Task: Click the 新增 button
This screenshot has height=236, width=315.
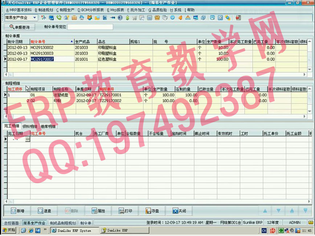Action: 18,211
